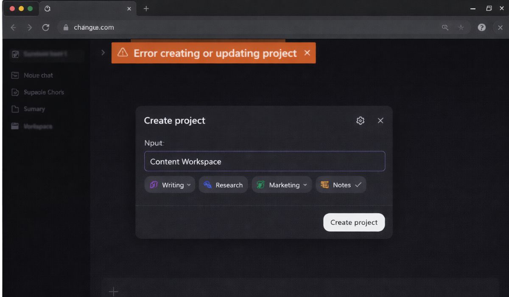Click the warning triangle icon in error banner
Image resolution: width=509 pixels, height=297 pixels.
click(123, 53)
